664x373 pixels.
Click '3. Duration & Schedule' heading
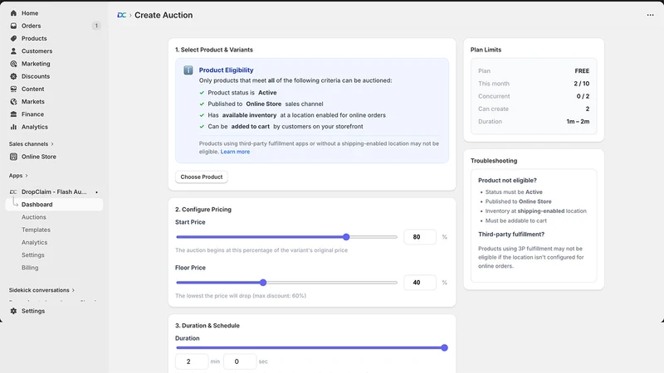pyautogui.click(x=207, y=326)
